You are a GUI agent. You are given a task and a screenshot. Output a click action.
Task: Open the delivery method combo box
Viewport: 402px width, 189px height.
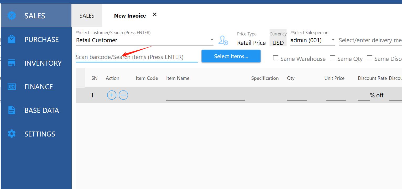[370, 40]
